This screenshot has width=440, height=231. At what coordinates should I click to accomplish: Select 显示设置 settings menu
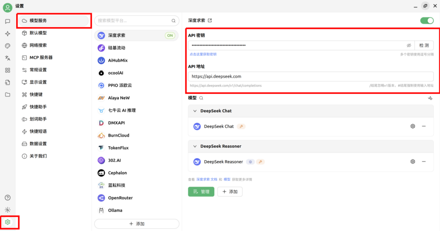click(54, 82)
